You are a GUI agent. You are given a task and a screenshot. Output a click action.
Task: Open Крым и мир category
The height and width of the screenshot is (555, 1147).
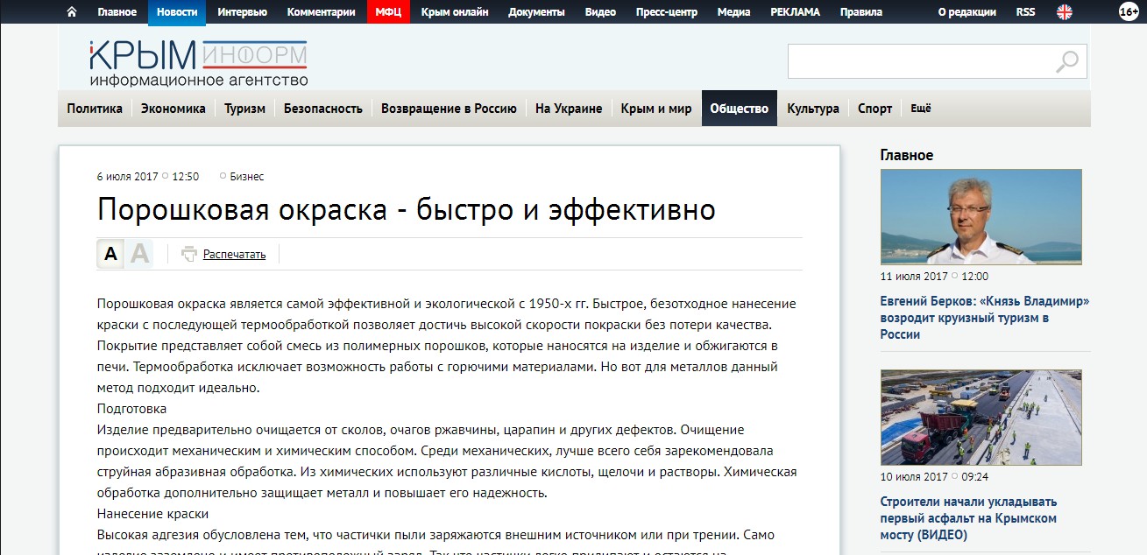pos(656,109)
